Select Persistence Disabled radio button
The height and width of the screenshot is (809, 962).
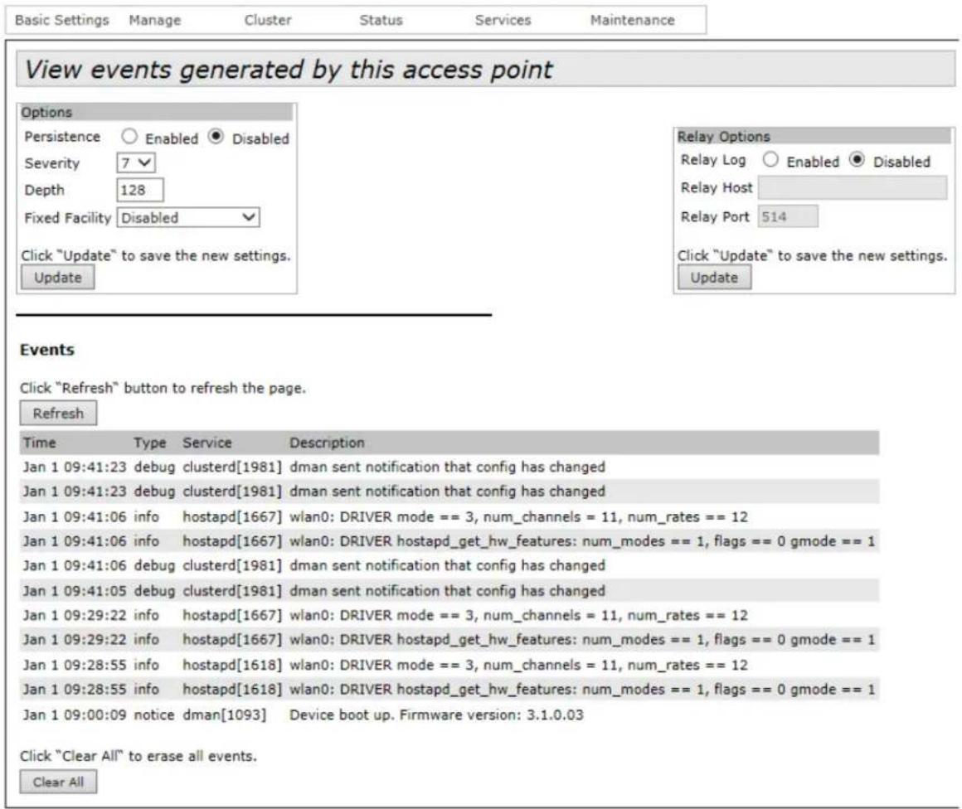coord(216,136)
